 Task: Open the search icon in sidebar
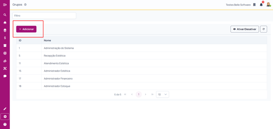click(x=5, y=15)
